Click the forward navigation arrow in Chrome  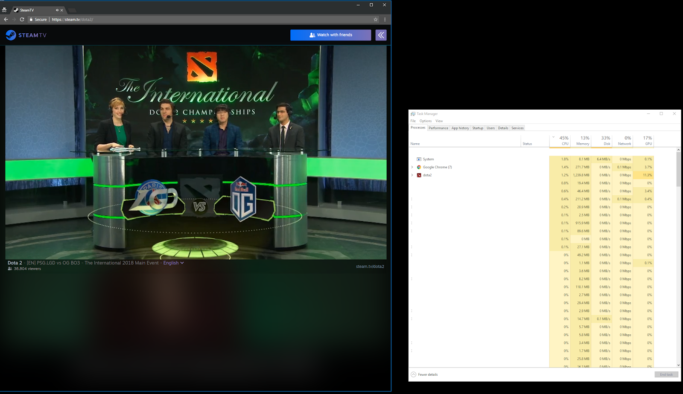coord(14,19)
